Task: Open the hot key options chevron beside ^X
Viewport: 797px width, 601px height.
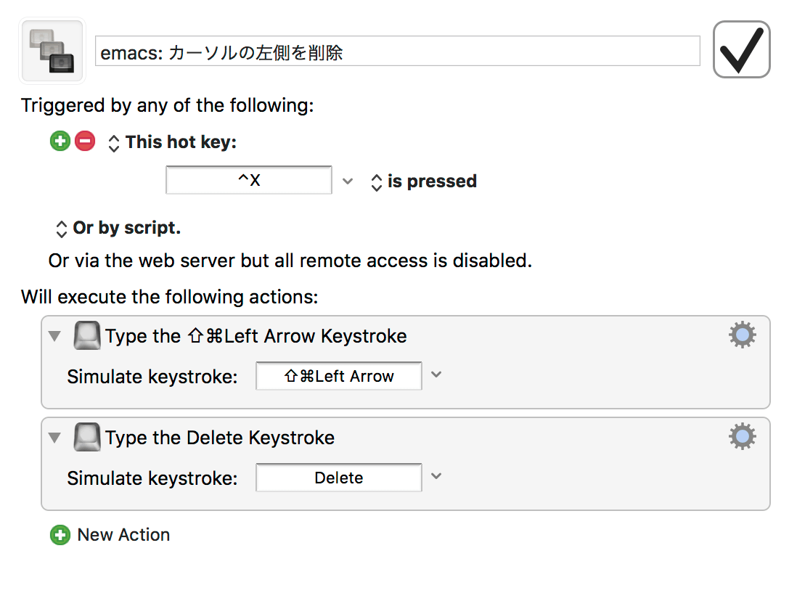Action: pyautogui.click(x=348, y=181)
